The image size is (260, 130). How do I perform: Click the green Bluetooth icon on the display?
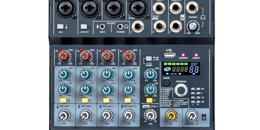pyautogui.click(x=170, y=64)
